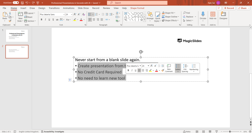Open the Shape Outline dropdown
The image size is (252, 133).
(170, 17)
